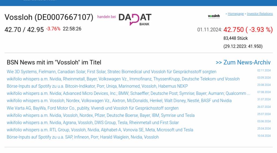
Task: Open the 3D Systems, Fielmann, Canadian Solar article
Action: [111, 72]
